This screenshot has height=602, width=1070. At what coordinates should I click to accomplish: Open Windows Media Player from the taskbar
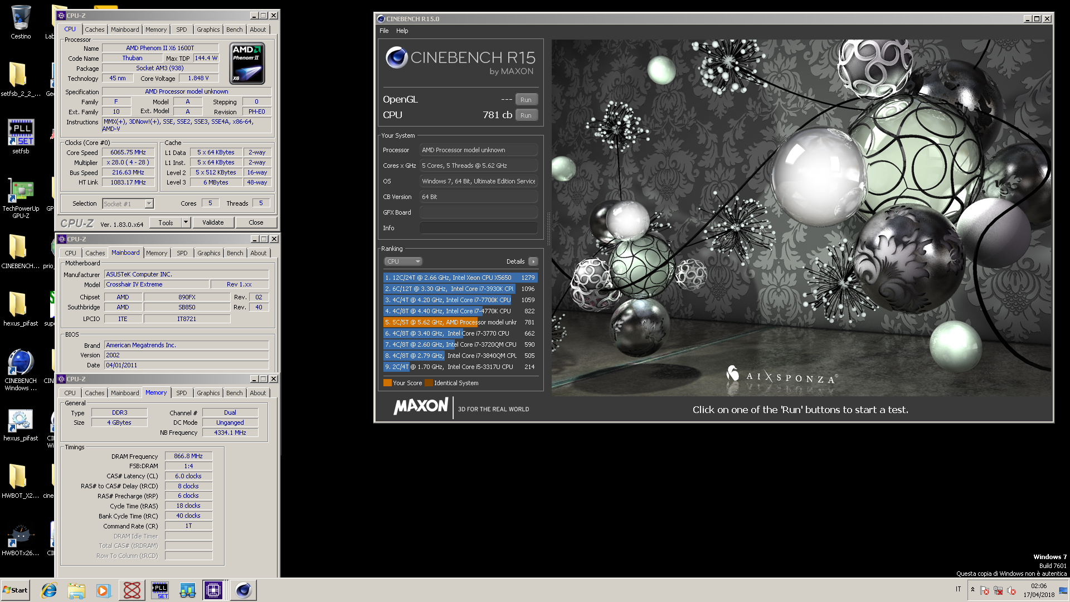tap(104, 590)
